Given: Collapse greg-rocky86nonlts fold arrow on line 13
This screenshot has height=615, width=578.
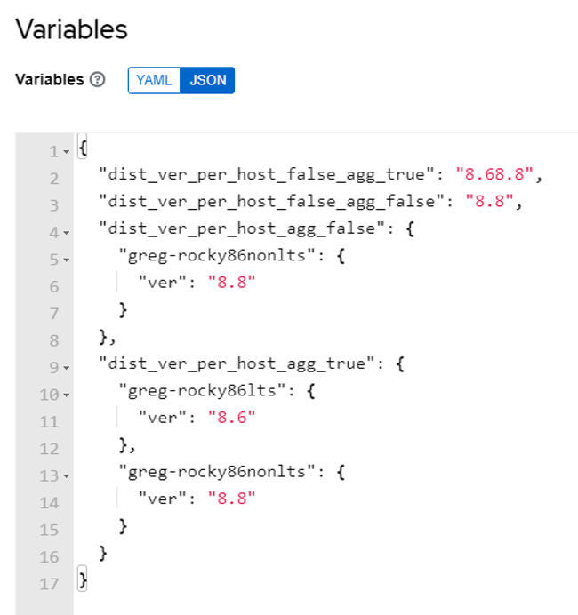Looking at the screenshot, I should pyautogui.click(x=67, y=476).
